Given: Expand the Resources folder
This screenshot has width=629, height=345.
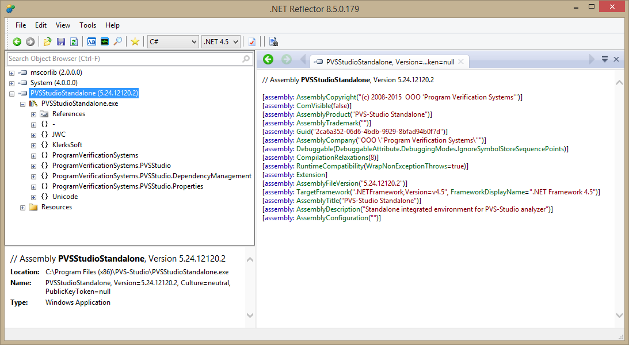Looking at the screenshot, I should [22, 208].
